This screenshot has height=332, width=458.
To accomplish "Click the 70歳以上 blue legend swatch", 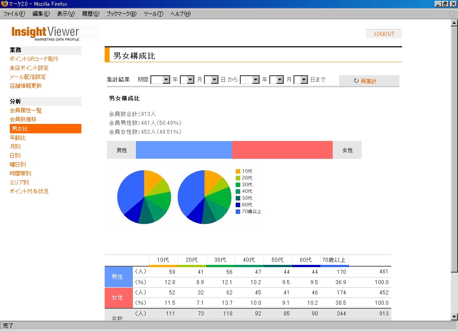I will coord(238,212).
